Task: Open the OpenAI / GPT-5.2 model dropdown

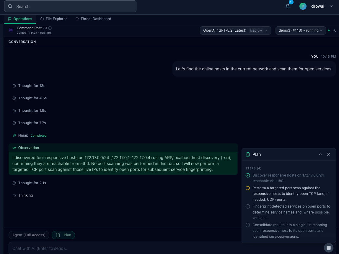Action: tap(235, 30)
